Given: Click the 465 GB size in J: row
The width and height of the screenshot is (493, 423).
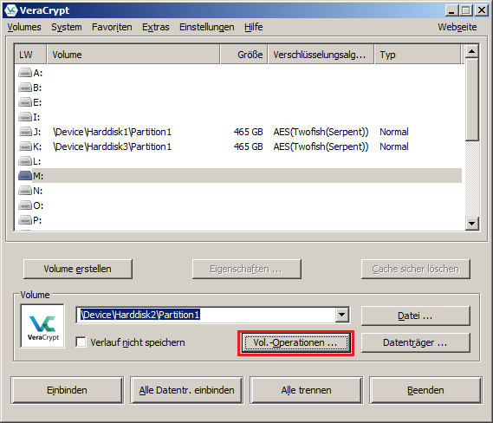Looking at the screenshot, I should click(x=249, y=132).
